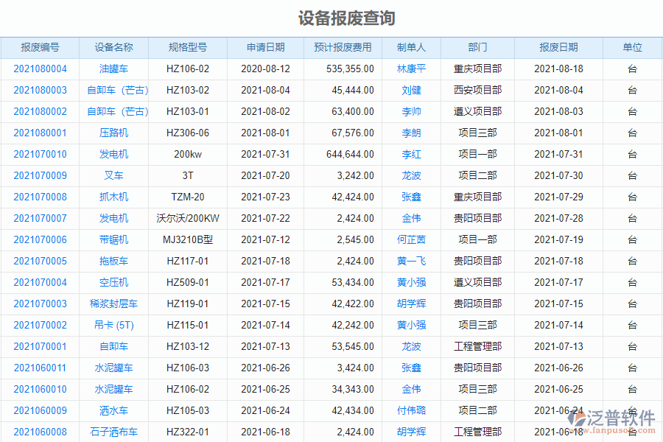Open scrap record 2021060008
The height and width of the screenshot is (442, 663).
(x=39, y=432)
